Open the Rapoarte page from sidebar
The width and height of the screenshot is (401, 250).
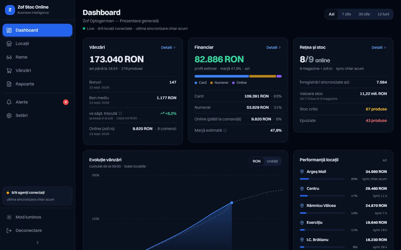(x=38, y=84)
